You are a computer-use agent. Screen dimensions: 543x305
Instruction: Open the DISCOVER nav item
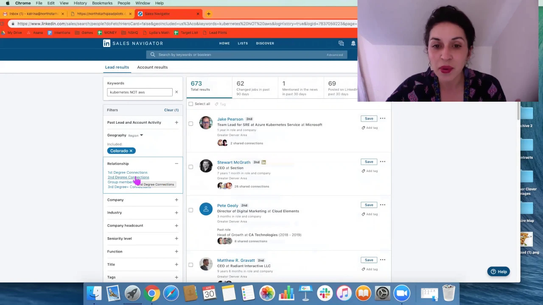click(265, 43)
